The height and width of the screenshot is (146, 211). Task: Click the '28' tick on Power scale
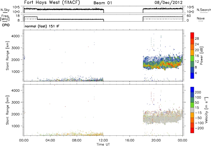point(197,38)
